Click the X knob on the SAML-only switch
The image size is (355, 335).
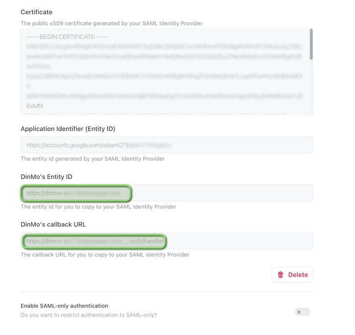point(299,312)
